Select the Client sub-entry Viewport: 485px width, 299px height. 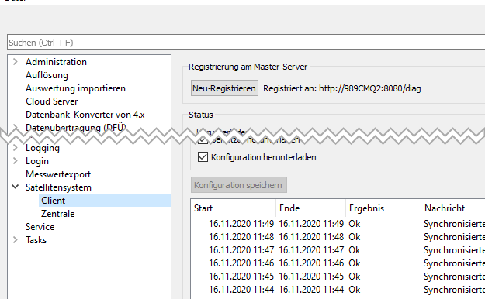pyautogui.click(x=105, y=201)
